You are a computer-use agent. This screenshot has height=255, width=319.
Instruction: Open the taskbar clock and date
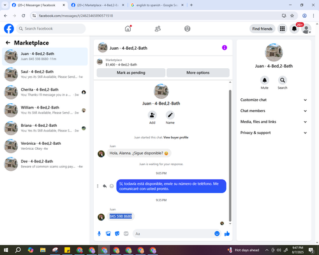click(297, 250)
